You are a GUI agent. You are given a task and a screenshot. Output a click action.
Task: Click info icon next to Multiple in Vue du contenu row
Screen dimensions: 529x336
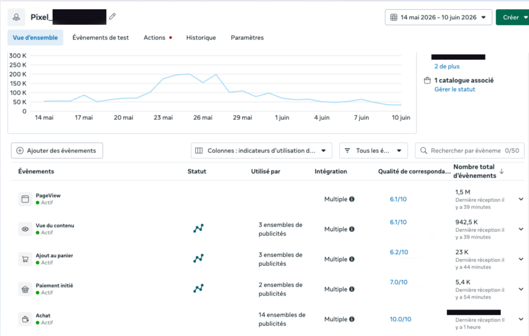point(352,229)
